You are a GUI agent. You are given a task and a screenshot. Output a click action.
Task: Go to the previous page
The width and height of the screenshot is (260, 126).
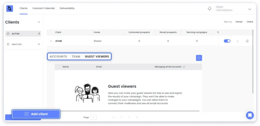pyautogui.click(x=121, y=117)
